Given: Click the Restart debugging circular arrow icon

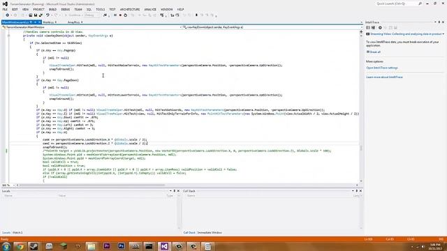Looking at the screenshot, I should 126,15.
